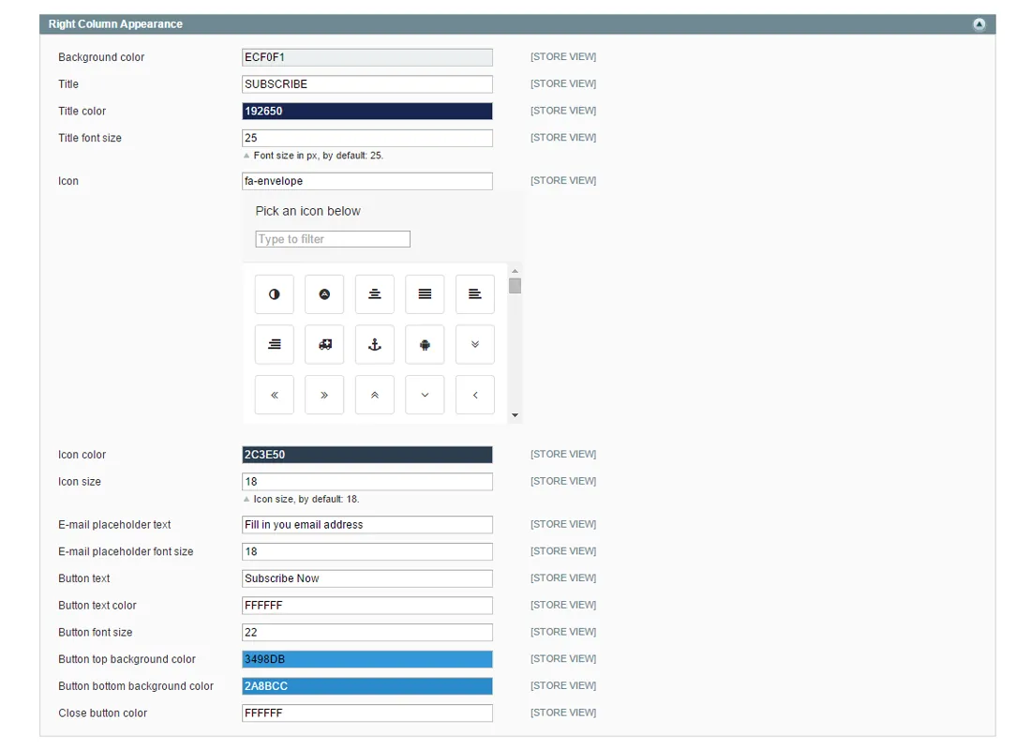Screen dimensions: 1031x750
Task: Open the Button text color FFFFFF field
Action: click(366, 606)
